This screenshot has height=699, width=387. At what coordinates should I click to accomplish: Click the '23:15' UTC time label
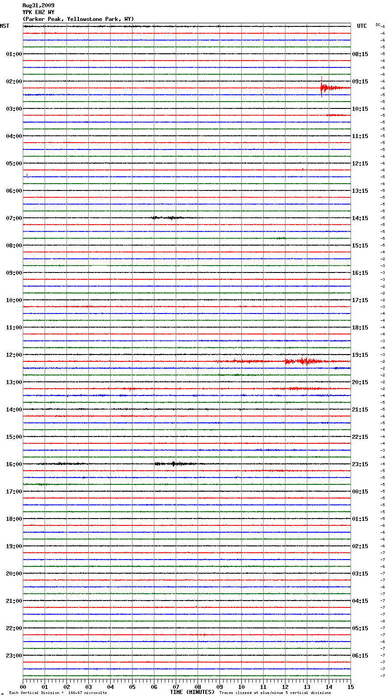point(360,464)
